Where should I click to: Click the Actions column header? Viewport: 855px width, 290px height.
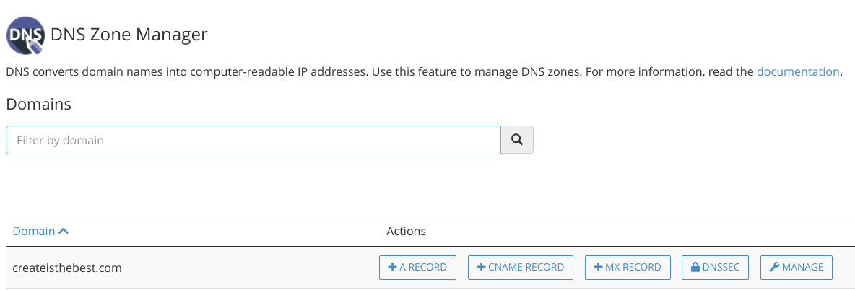(x=406, y=232)
